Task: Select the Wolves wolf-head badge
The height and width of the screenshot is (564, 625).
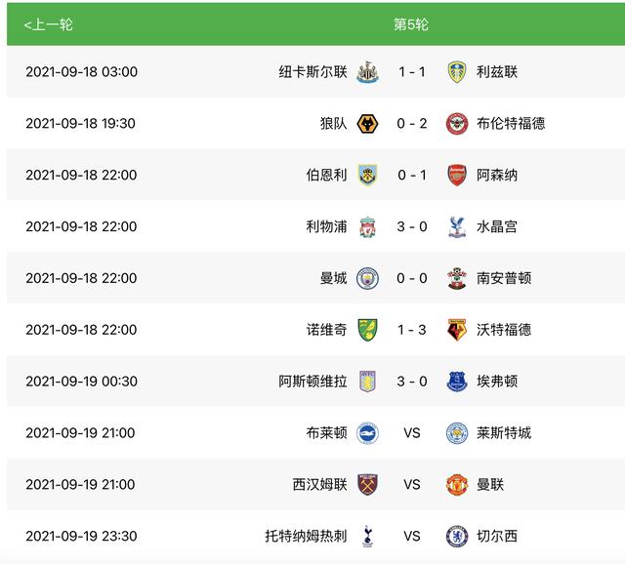Action: tap(367, 124)
